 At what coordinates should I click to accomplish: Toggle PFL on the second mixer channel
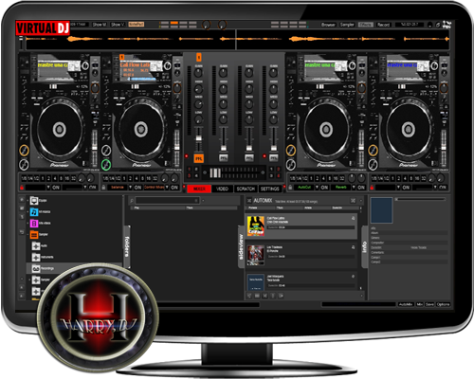tap(224, 157)
